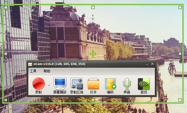This screenshot has width=187, height=113.
Task: Start recording with the red 录制 button
Action: tap(38, 86)
